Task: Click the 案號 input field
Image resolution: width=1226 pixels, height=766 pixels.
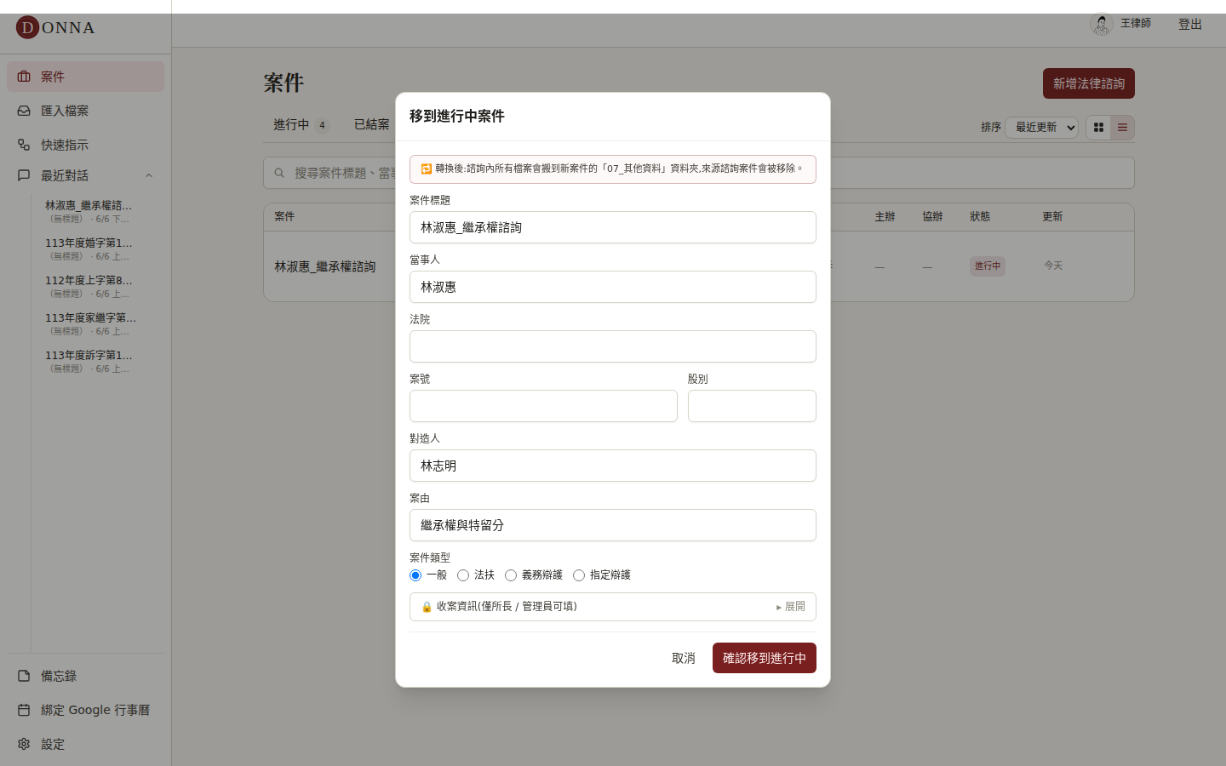Action: 543,406
